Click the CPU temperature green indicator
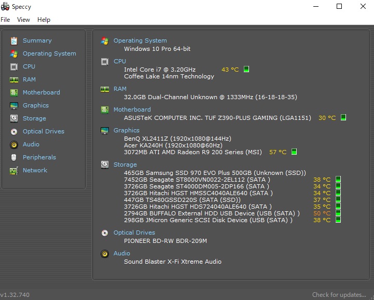This screenshot has height=300, width=374. click(x=246, y=69)
